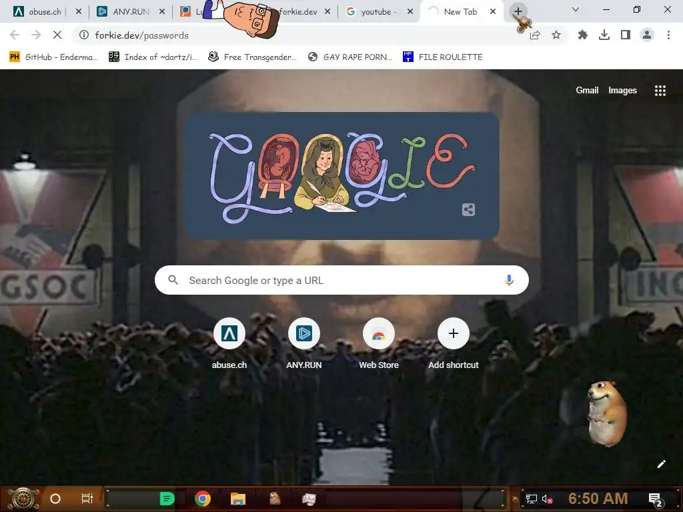Click the Google Doodle image
The width and height of the screenshot is (683, 512).
point(341,176)
